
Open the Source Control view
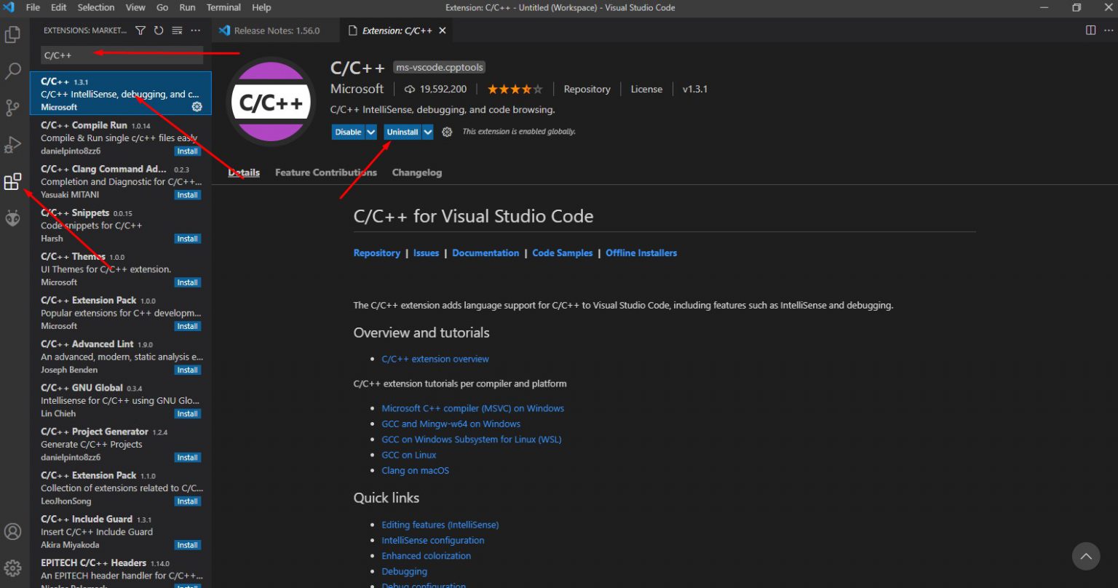12,108
